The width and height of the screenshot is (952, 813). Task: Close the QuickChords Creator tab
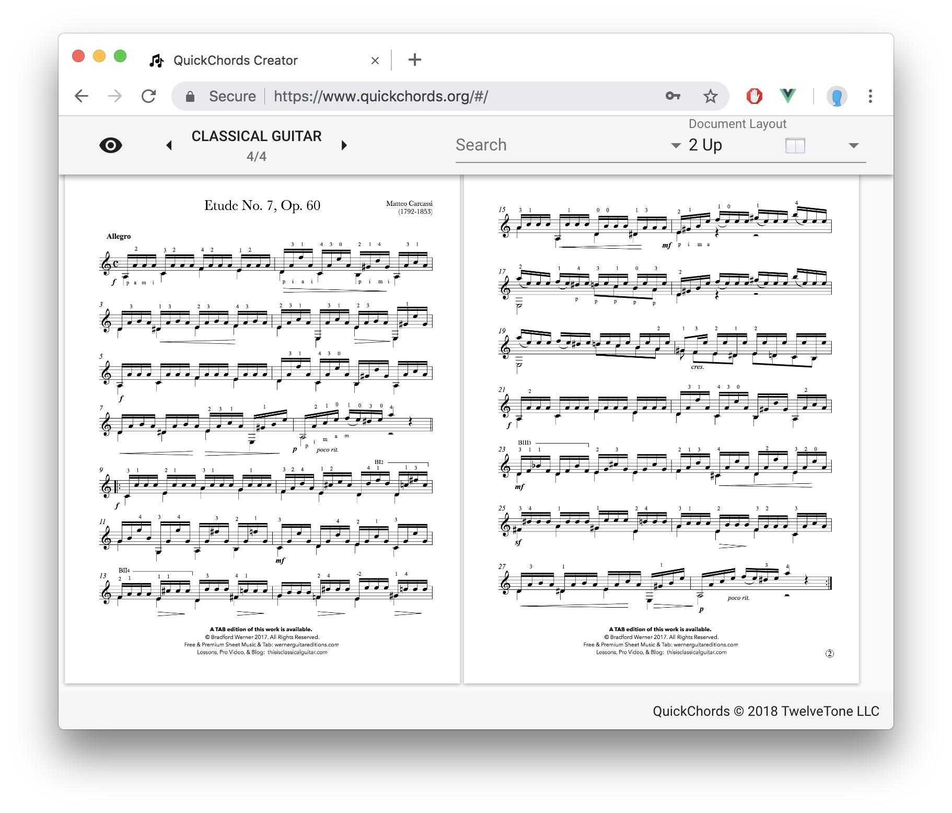point(375,61)
